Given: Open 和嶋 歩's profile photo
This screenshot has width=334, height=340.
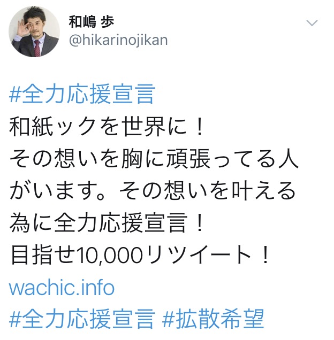Looking at the screenshot, I should 34,32.
